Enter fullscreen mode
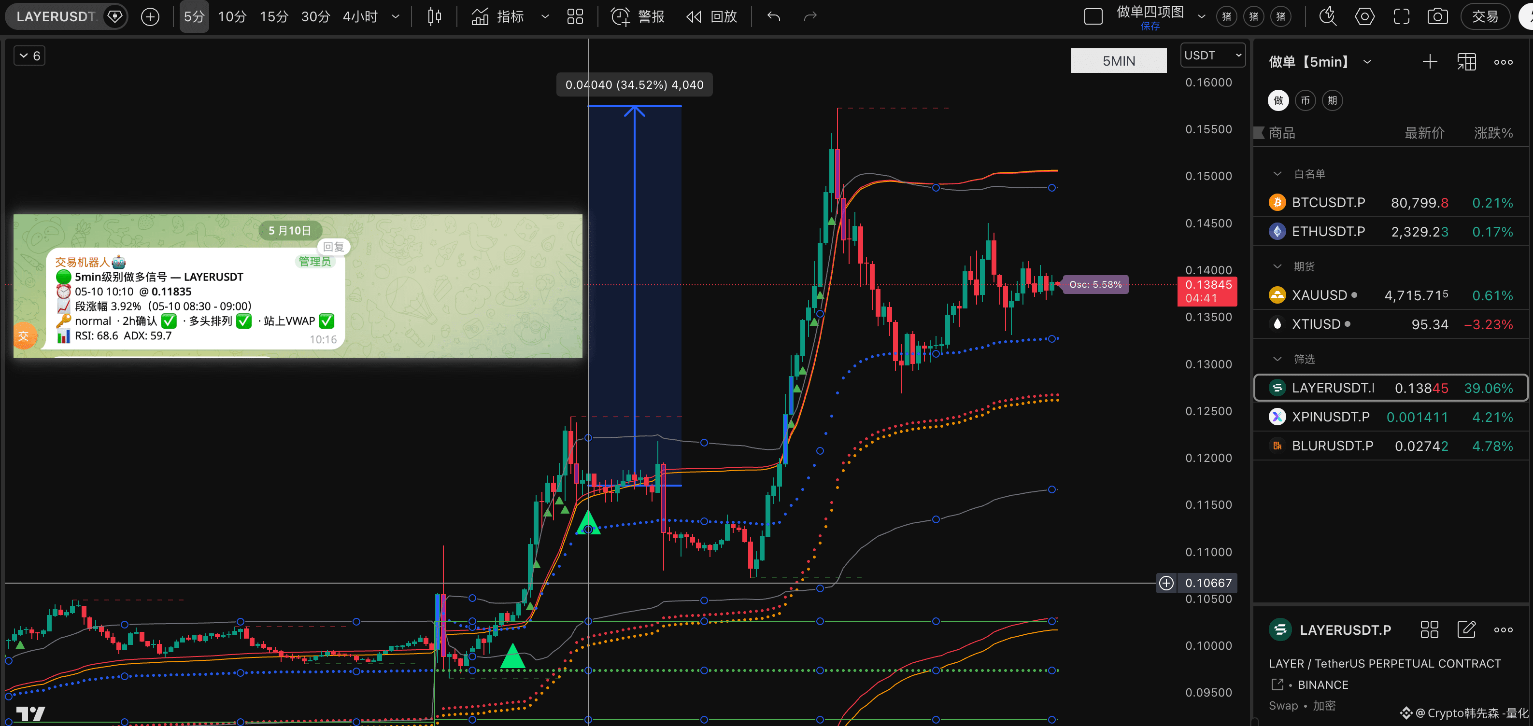 click(1401, 16)
